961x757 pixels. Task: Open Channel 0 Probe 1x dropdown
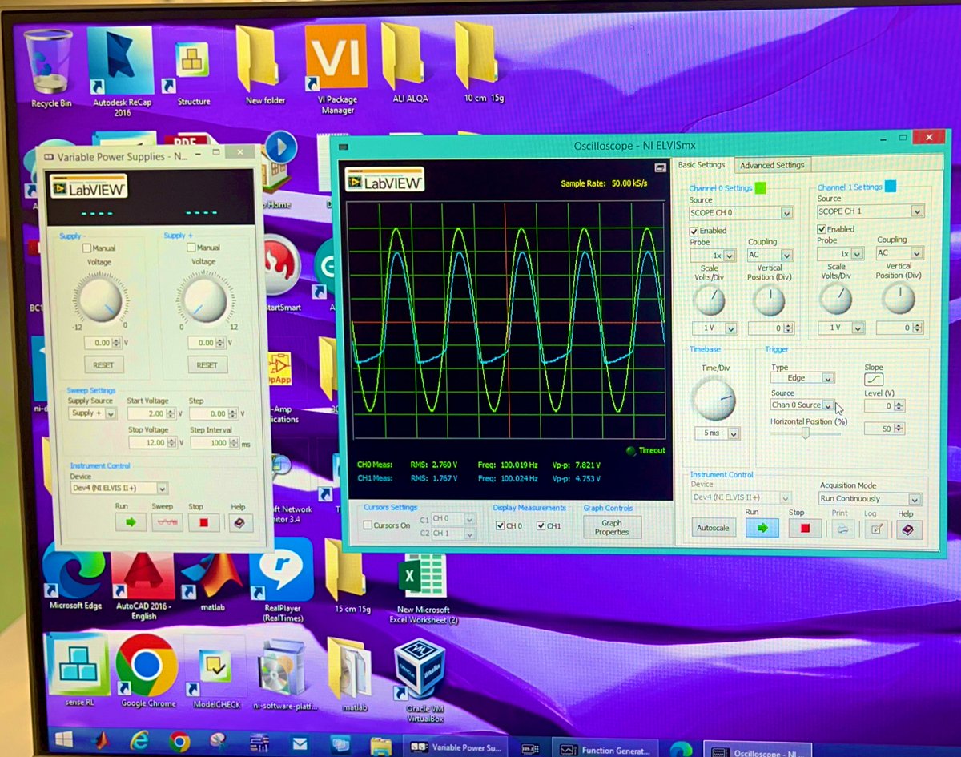(713, 256)
